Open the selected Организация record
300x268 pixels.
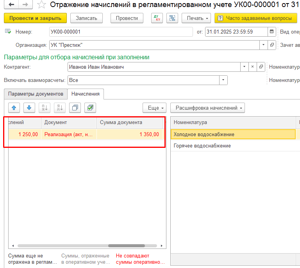pos(272,45)
